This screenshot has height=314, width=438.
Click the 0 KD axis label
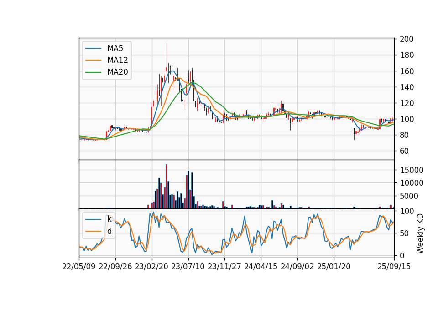[402, 255]
